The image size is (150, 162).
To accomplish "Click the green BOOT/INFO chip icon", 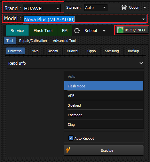I will tap(120, 30).
